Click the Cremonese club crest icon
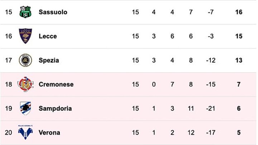 click(25, 84)
